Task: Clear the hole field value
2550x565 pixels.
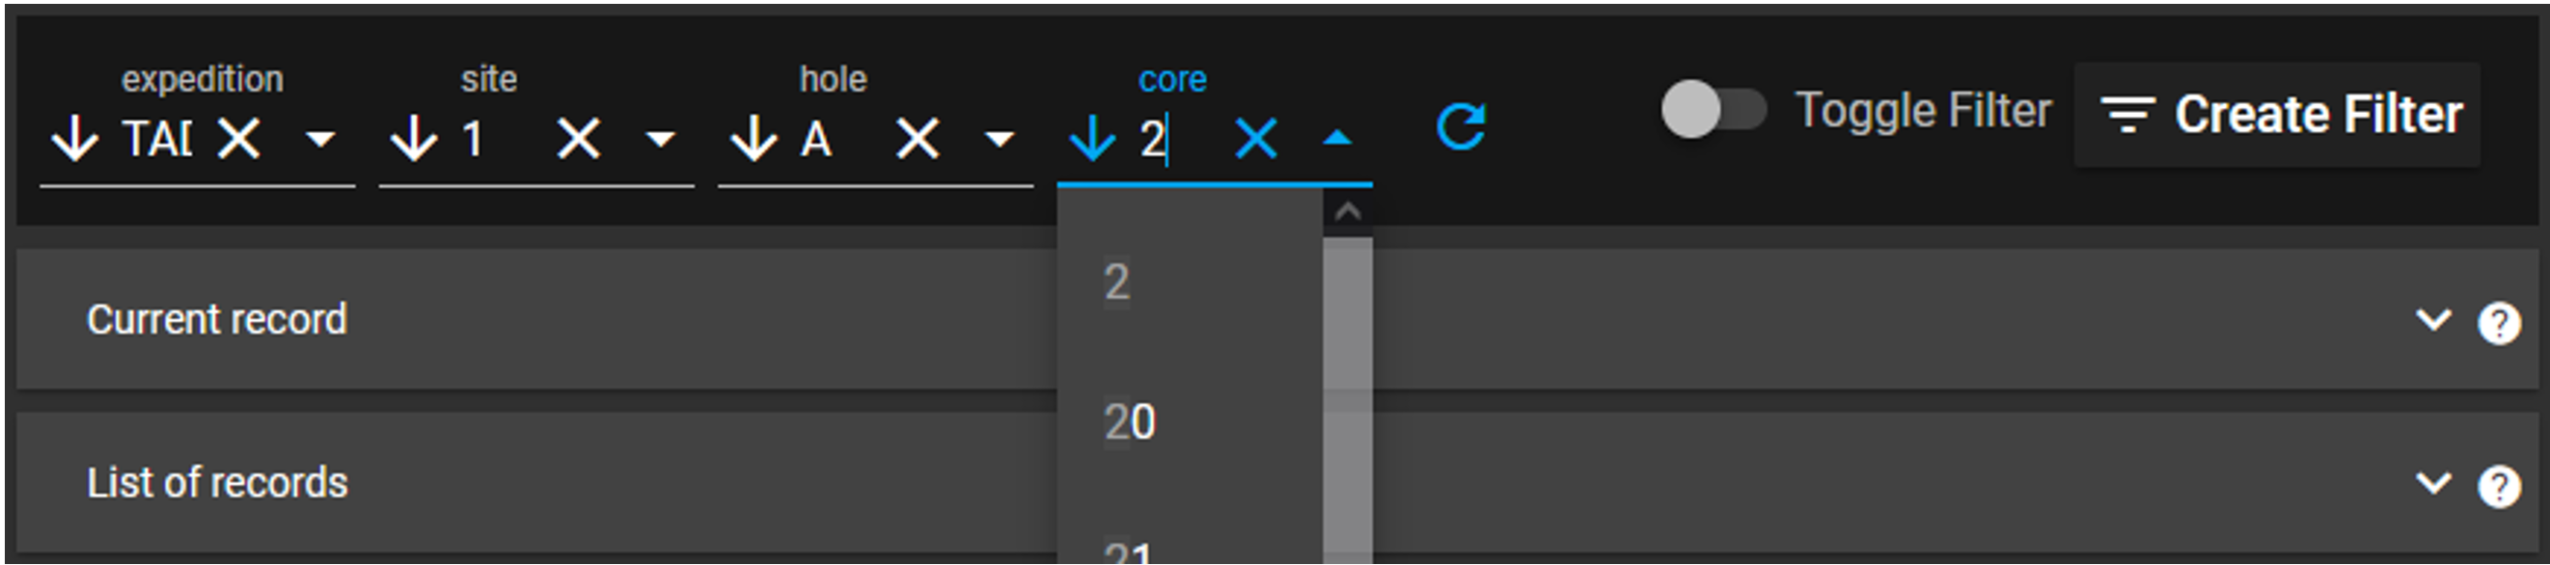Action: 918,139
